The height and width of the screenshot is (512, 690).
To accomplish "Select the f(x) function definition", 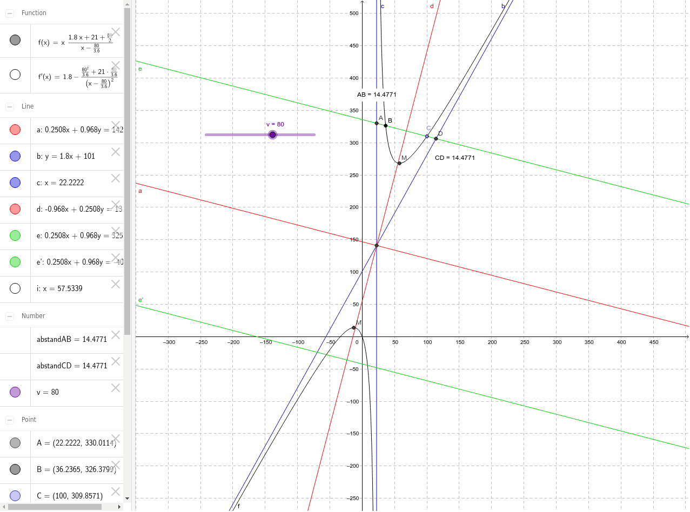I will (75, 43).
